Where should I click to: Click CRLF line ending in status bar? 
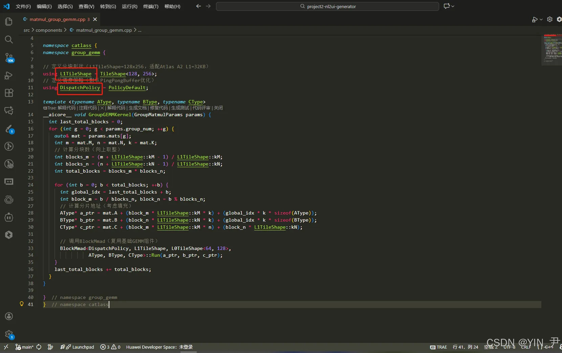pyautogui.click(x=526, y=347)
